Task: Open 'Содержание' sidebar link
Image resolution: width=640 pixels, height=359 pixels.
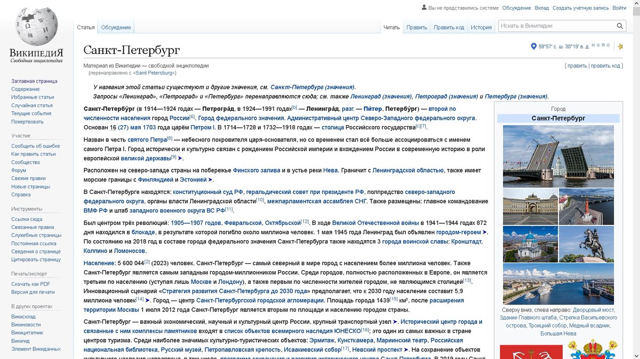Action: (x=26, y=89)
